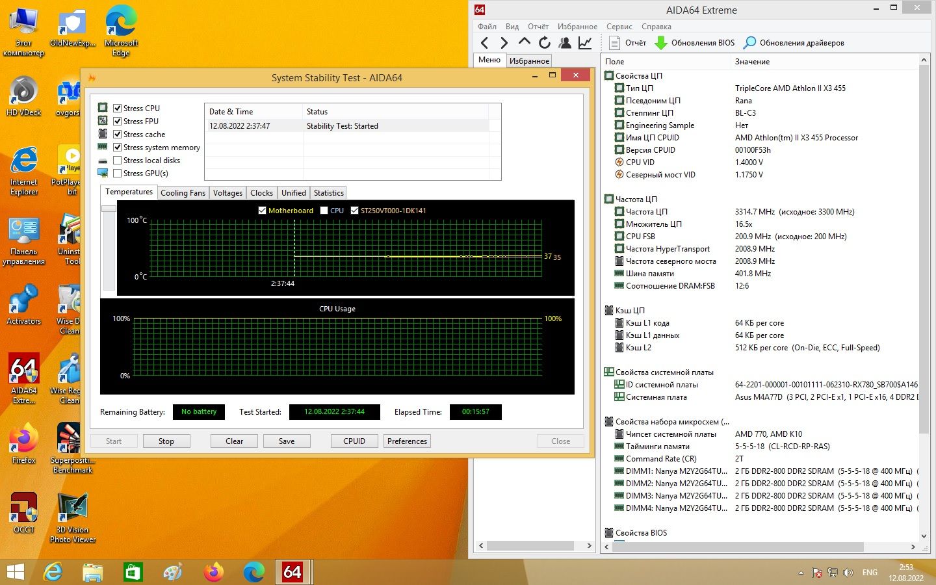Screen dimensions: 936x585
Task: Enable Stress local disks
Action: (x=118, y=161)
